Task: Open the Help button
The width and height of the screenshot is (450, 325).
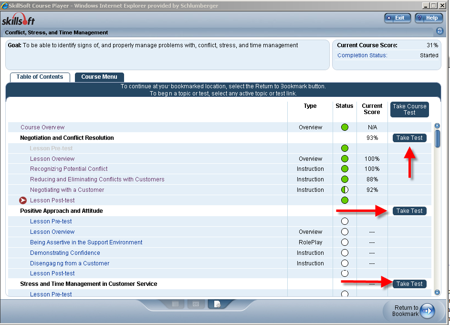Action: [429, 18]
